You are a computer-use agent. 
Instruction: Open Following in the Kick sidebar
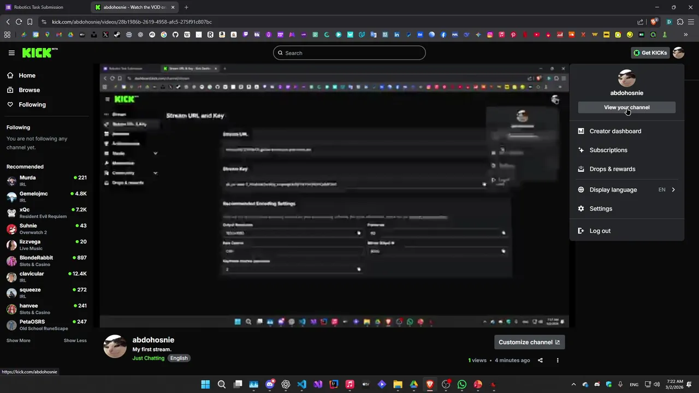coord(32,104)
